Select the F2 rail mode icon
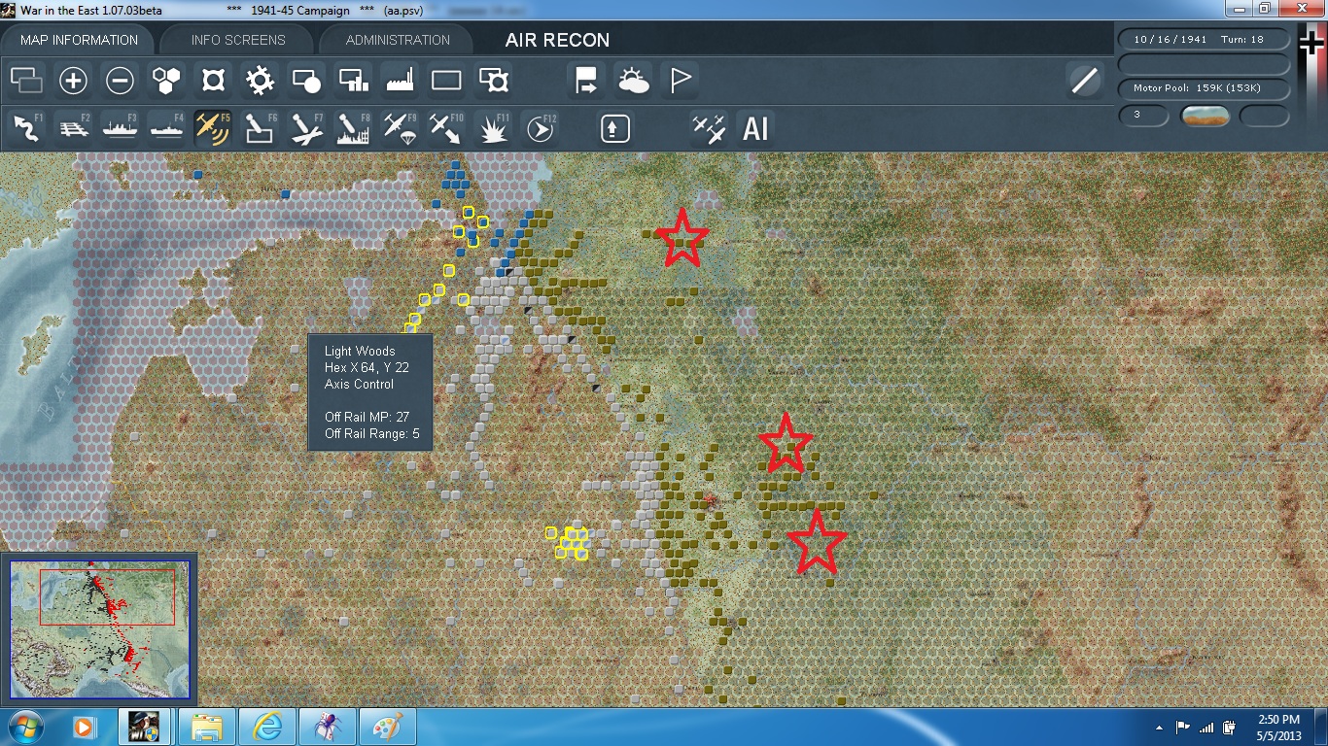The width and height of the screenshot is (1328, 746). [x=73, y=128]
